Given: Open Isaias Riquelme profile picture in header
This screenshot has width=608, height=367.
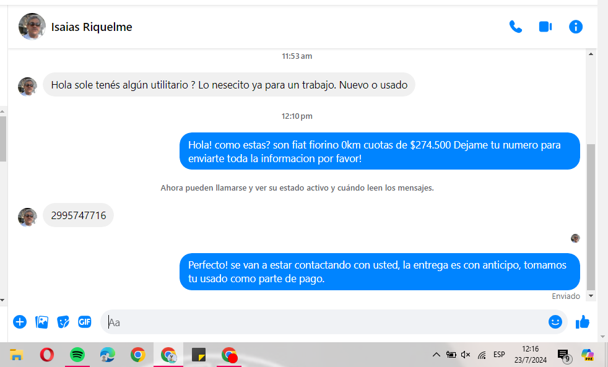Looking at the screenshot, I should click(32, 27).
